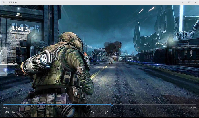Jump ahead by clicking the unplayed seek bar

[x=154, y=104]
